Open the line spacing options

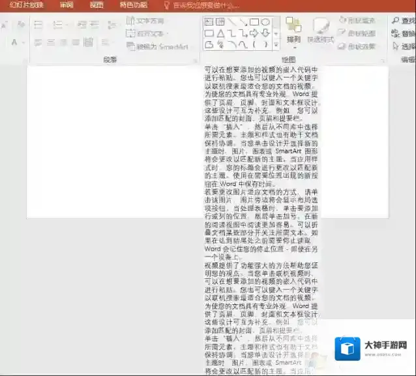(x=112, y=25)
